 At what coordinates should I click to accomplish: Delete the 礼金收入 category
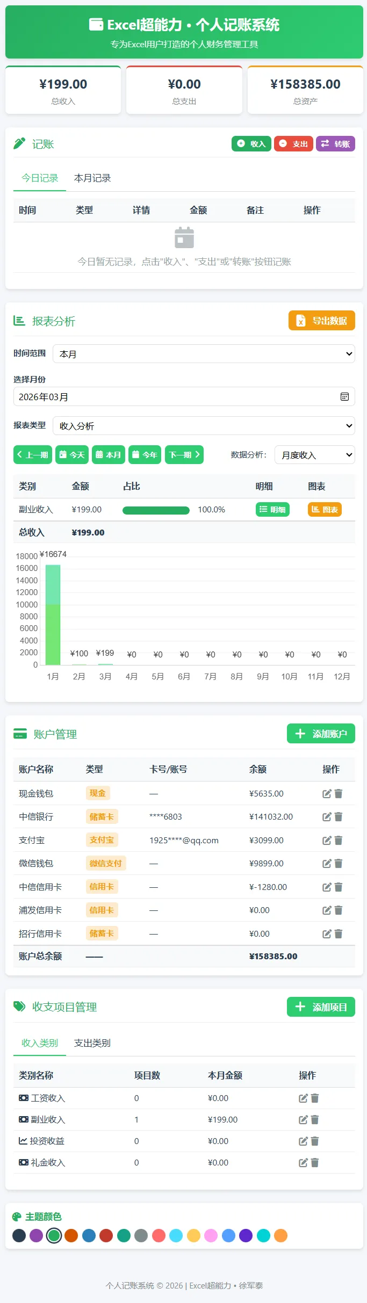(315, 1163)
